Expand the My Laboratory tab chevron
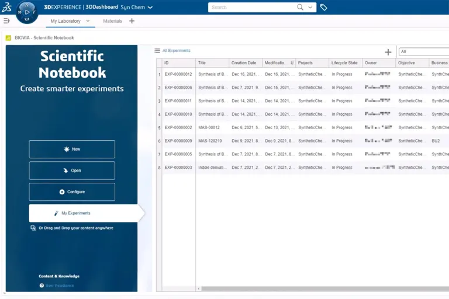This screenshot has width=449, height=299. pos(88,21)
